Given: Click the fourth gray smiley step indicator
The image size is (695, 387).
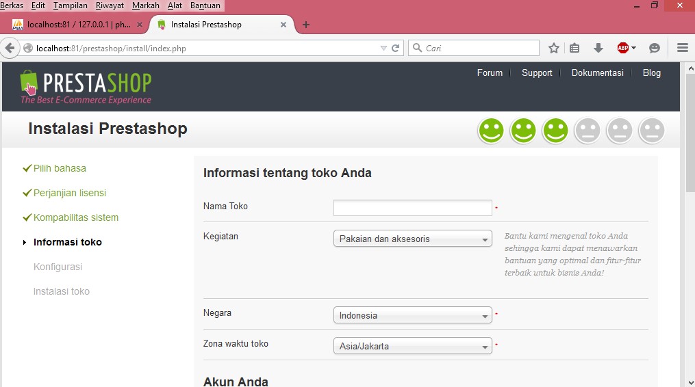Looking at the screenshot, I should click(x=587, y=131).
